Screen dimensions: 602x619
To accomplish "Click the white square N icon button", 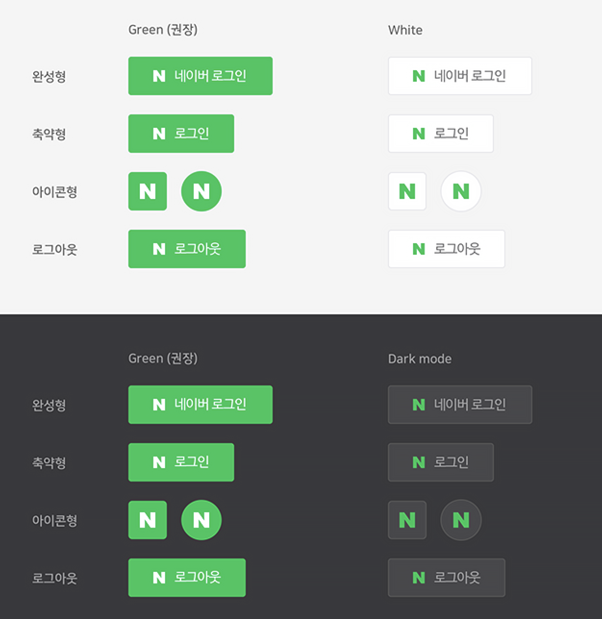I will [407, 191].
